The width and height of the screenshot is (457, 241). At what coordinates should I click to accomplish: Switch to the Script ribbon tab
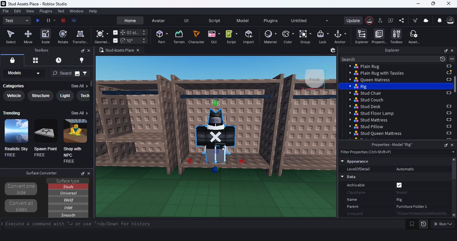[x=214, y=21]
